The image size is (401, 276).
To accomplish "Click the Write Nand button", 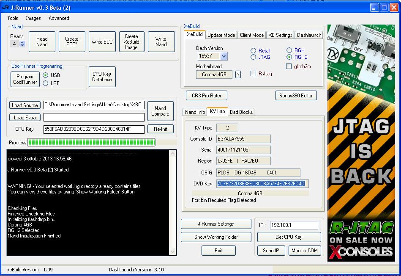I will coord(161,42).
